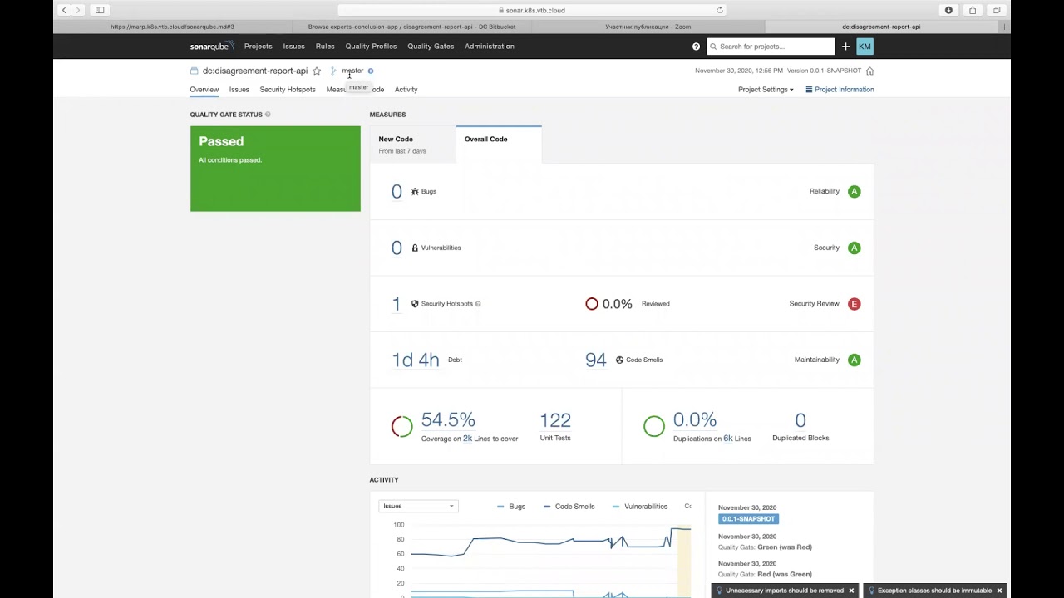The width and height of the screenshot is (1064, 598).
Task: Click the 1d 4h debt value
Action: click(415, 360)
